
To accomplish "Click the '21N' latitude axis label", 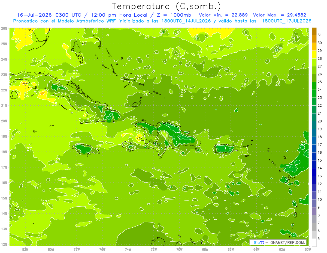I will point(4,106).
